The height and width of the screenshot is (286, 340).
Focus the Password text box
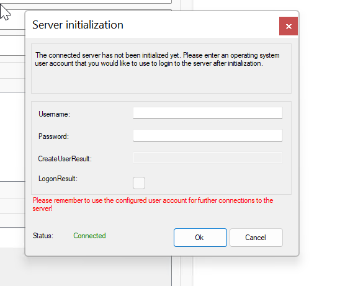click(x=208, y=135)
